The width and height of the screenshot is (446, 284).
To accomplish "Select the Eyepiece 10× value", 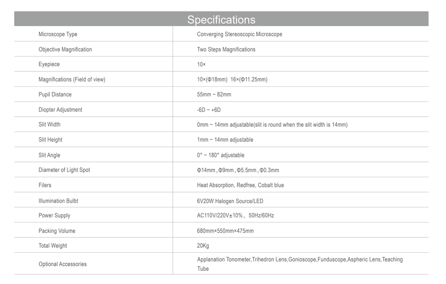I will point(201,64).
